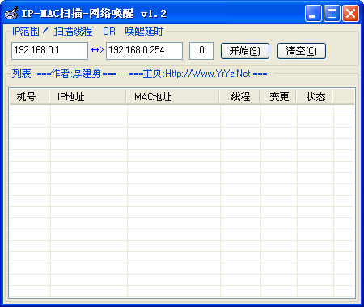
Task: Sort by the 状态 column header
Action: tap(315, 97)
